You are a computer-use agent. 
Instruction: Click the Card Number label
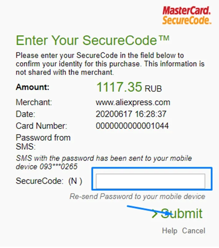[x=42, y=126]
